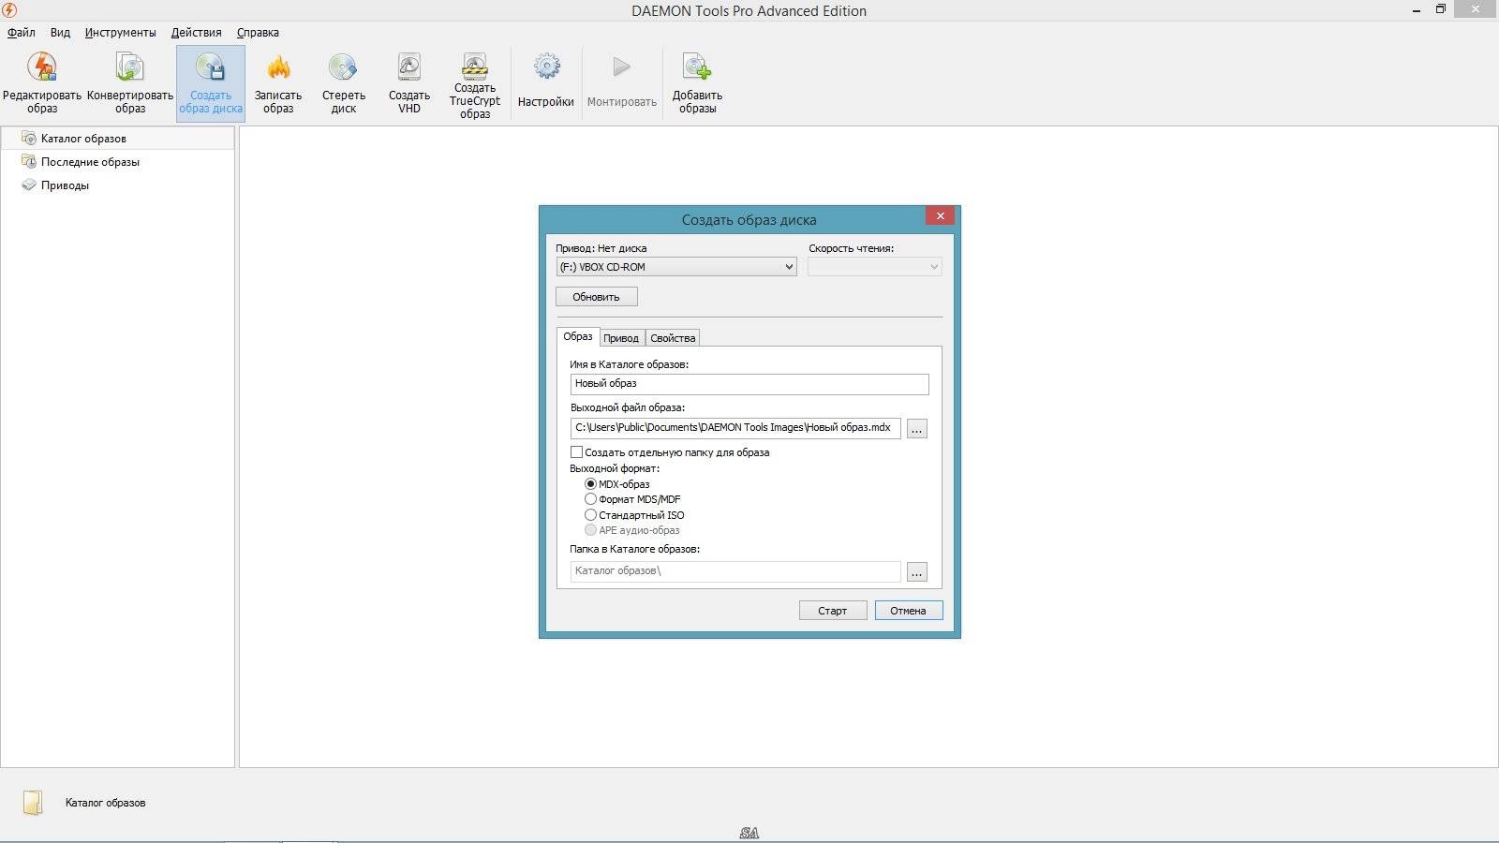Select the Формат MDS/MDF radio button

tap(590, 499)
